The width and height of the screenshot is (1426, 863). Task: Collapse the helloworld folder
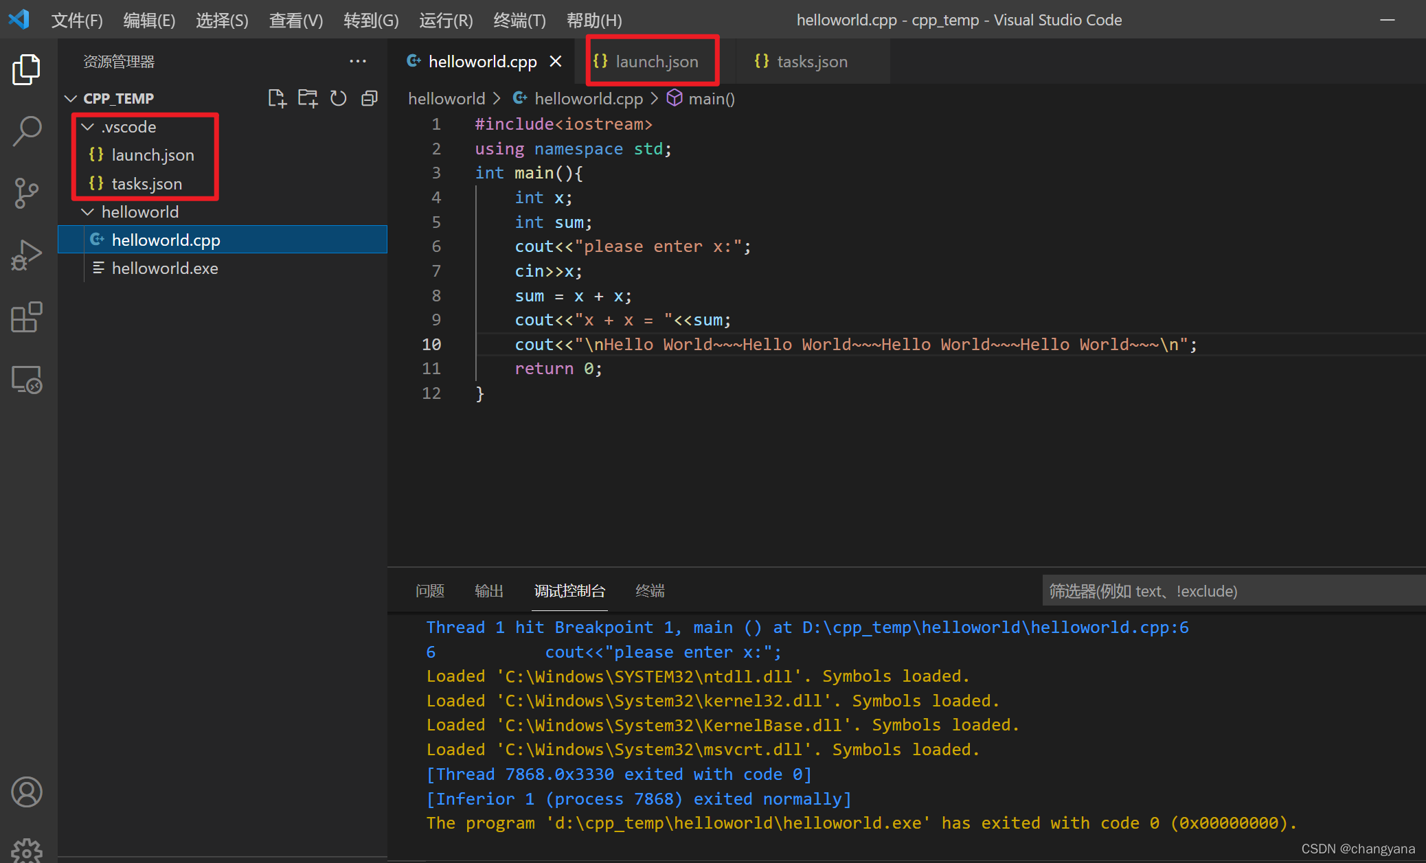[x=88, y=212]
